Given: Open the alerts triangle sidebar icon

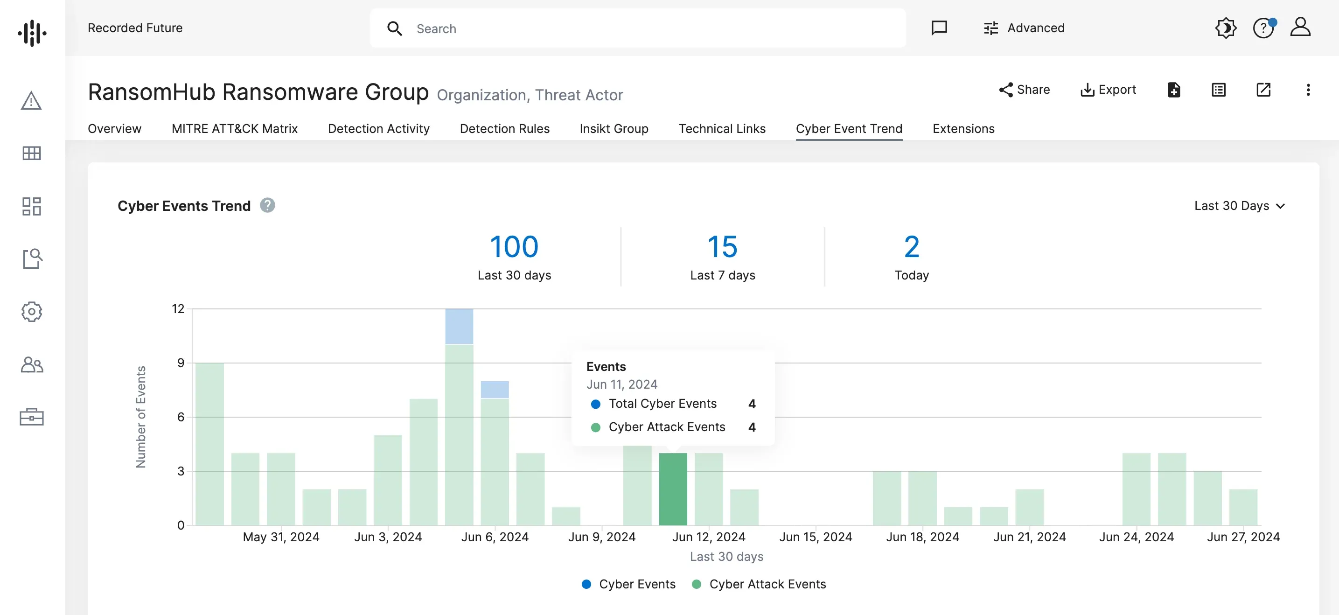Looking at the screenshot, I should coord(31,100).
